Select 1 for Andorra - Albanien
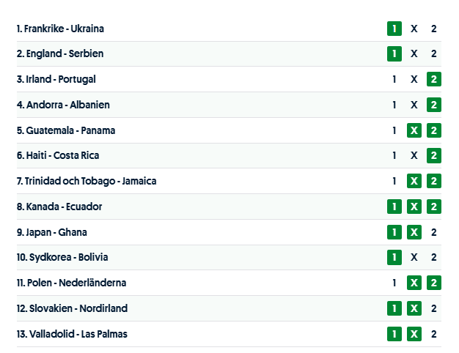The height and width of the screenshot is (353, 459). pos(394,105)
